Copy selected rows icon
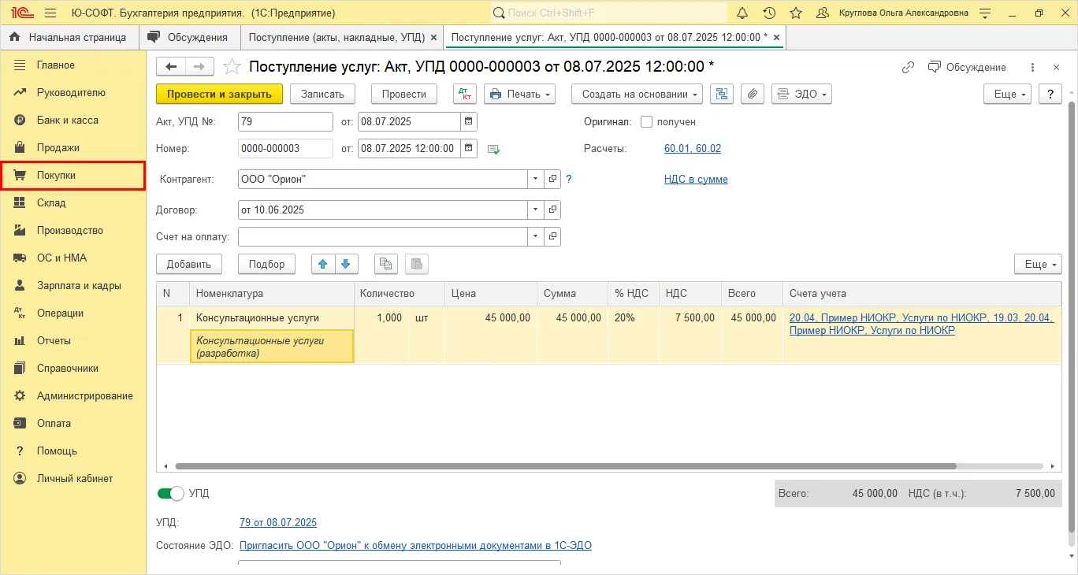 pos(386,264)
